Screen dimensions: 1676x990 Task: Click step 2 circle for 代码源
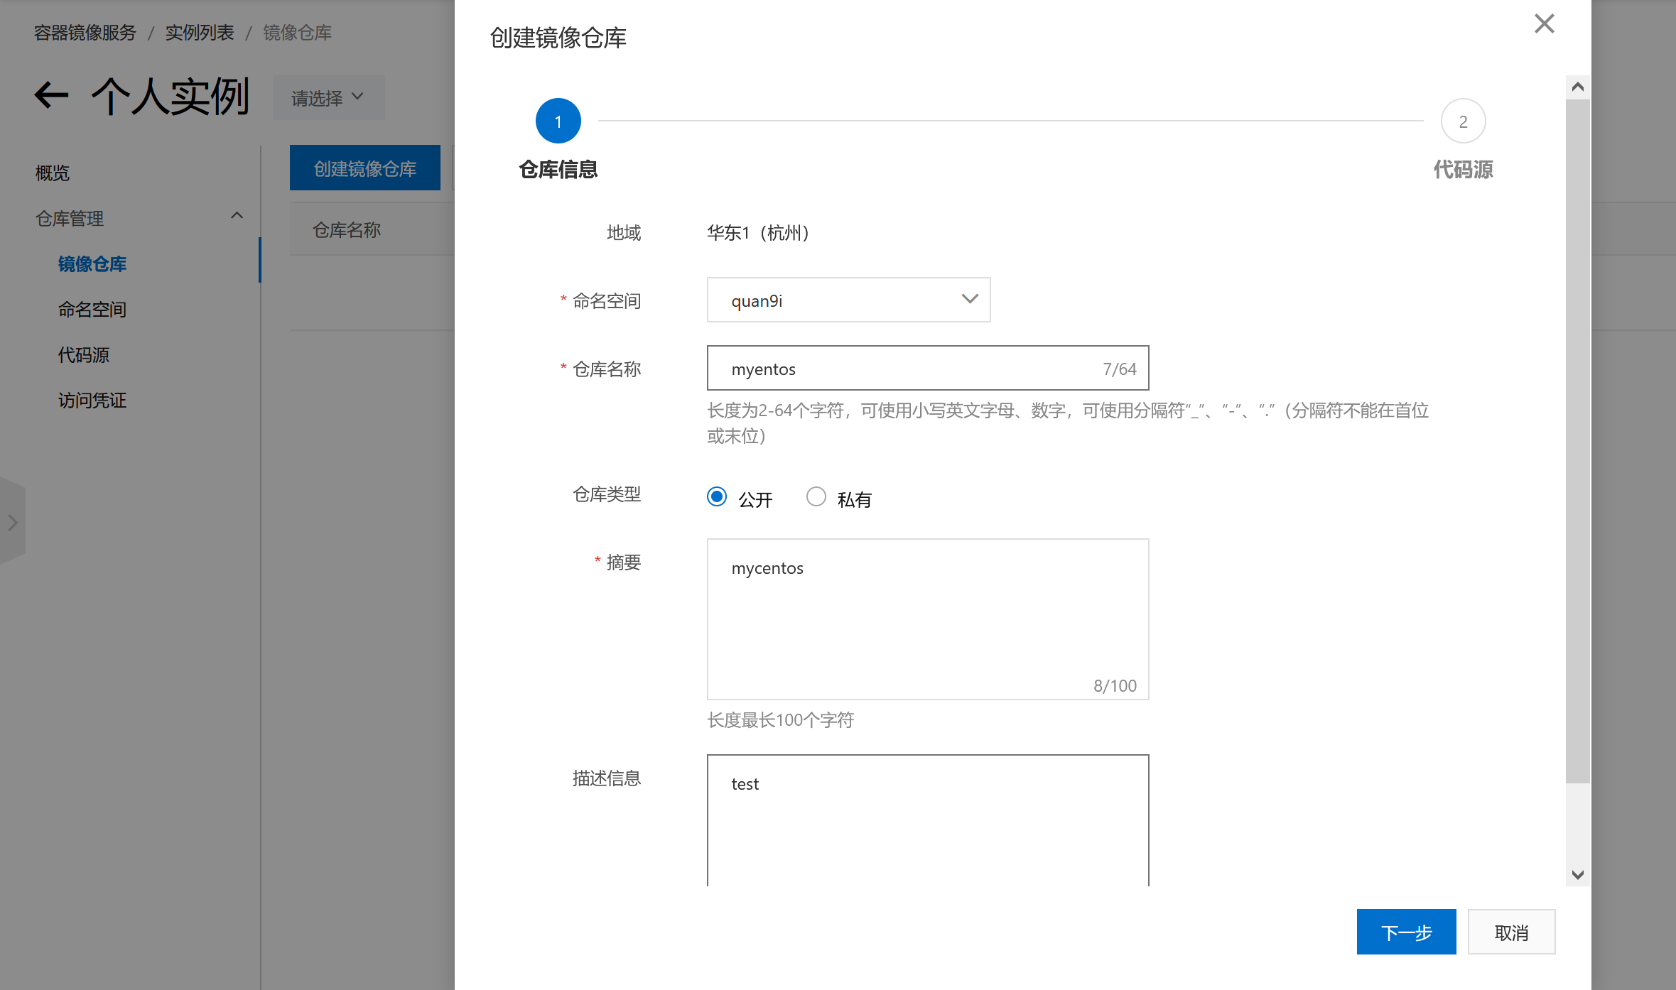(1463, 121)
